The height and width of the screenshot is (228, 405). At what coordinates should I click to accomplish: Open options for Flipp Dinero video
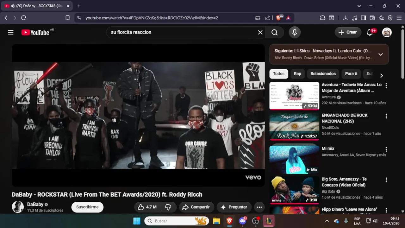(386, 210)
